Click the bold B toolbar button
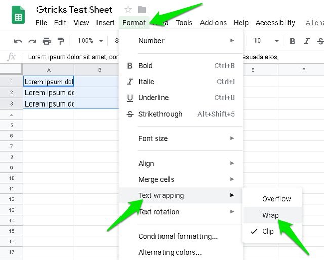This screenshot has width=324, height=260. [292, 41]
